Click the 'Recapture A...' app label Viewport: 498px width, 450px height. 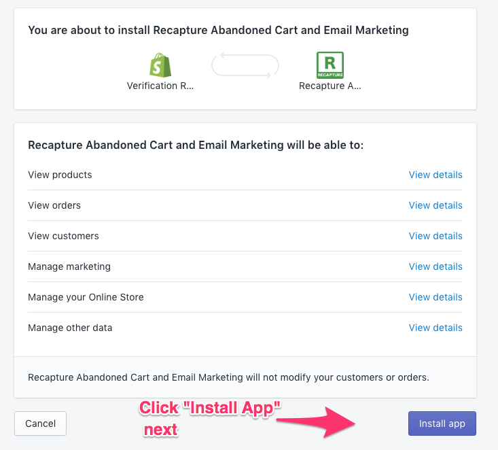click(330, 86)
